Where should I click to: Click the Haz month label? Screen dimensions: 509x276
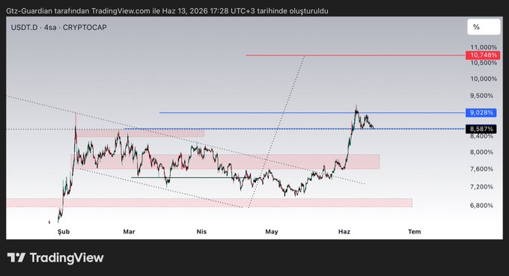coord(344,232)
